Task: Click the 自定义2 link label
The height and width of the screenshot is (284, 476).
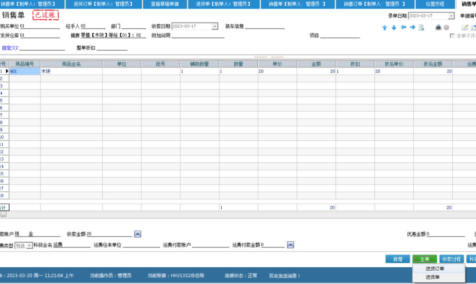Action: coord(10,48)
